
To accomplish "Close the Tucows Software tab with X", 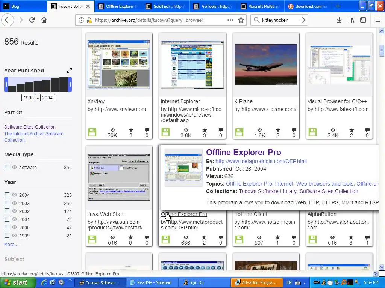I will (x=88, y=6).
